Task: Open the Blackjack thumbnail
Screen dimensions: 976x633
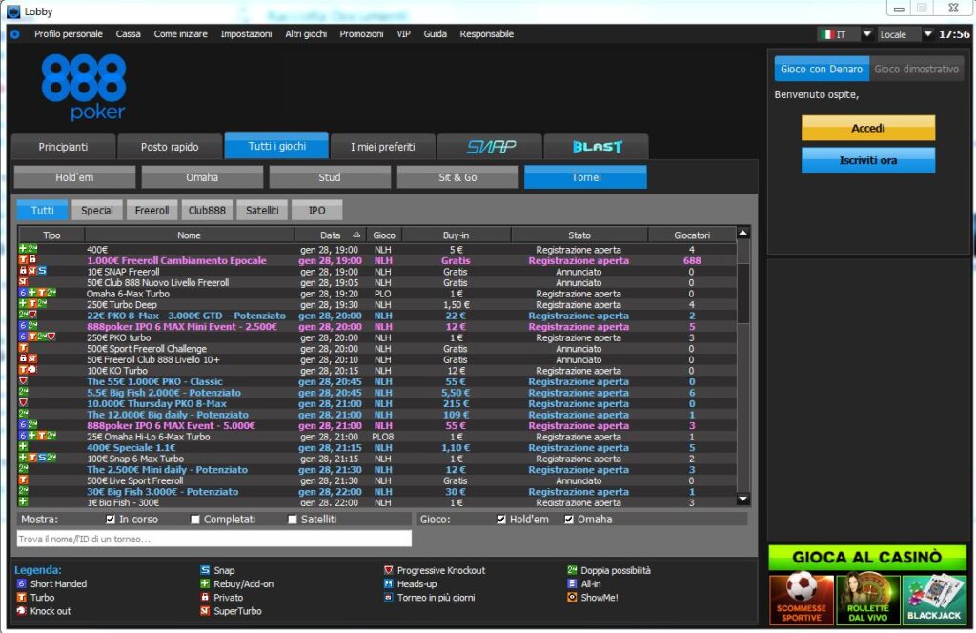Action: tap(934, 600)
